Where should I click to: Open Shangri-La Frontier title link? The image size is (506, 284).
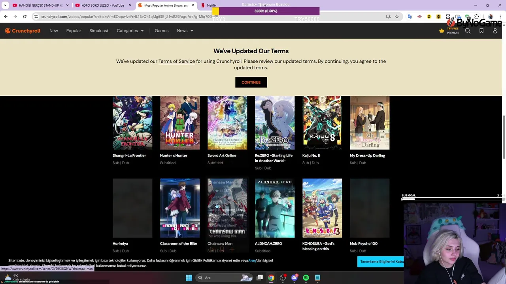[129, 155]
